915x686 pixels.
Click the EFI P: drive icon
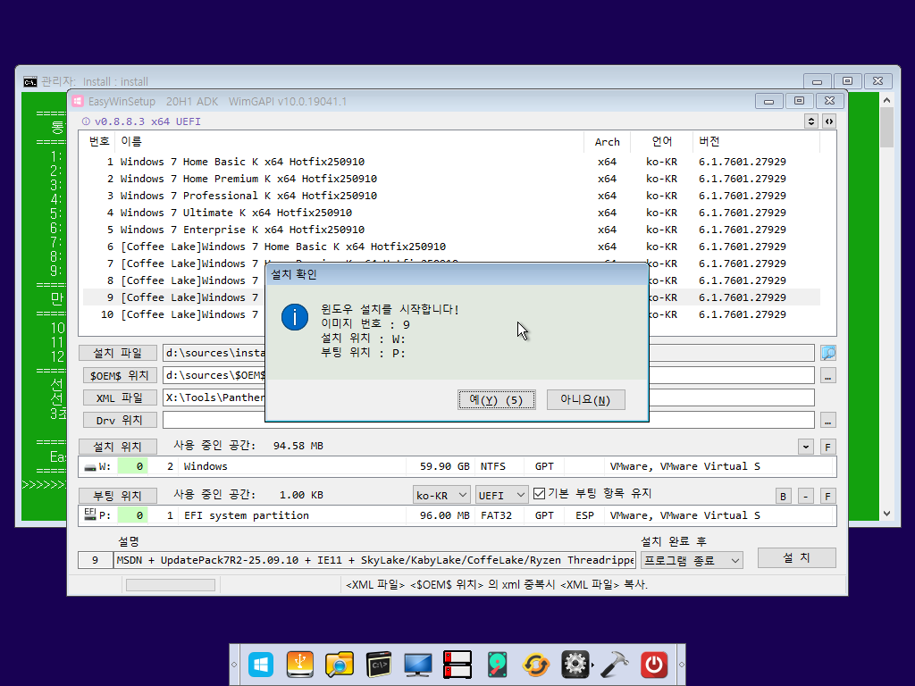click(x=90, y=514)
